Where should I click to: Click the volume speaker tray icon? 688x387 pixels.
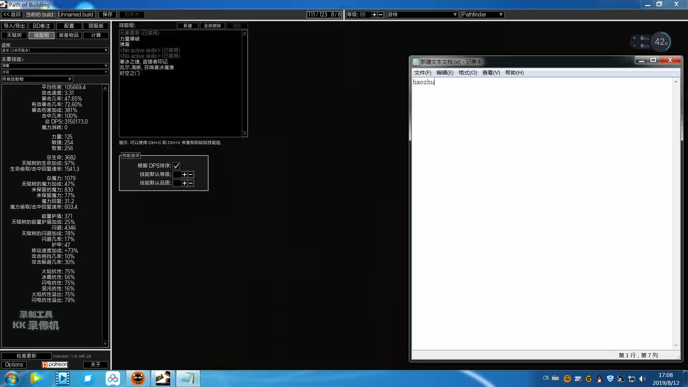(642, 379)
